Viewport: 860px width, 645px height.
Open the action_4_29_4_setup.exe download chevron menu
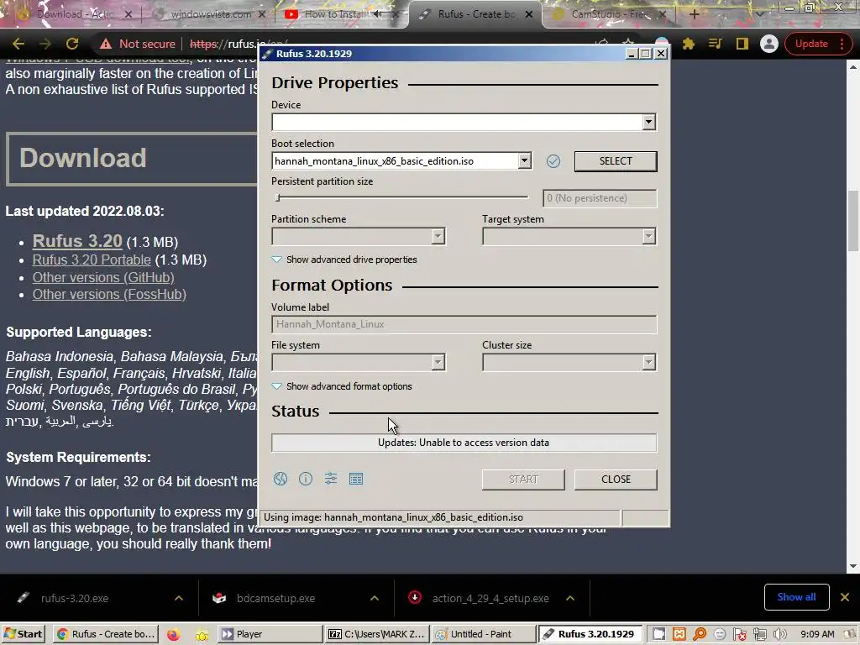(570, 598)
